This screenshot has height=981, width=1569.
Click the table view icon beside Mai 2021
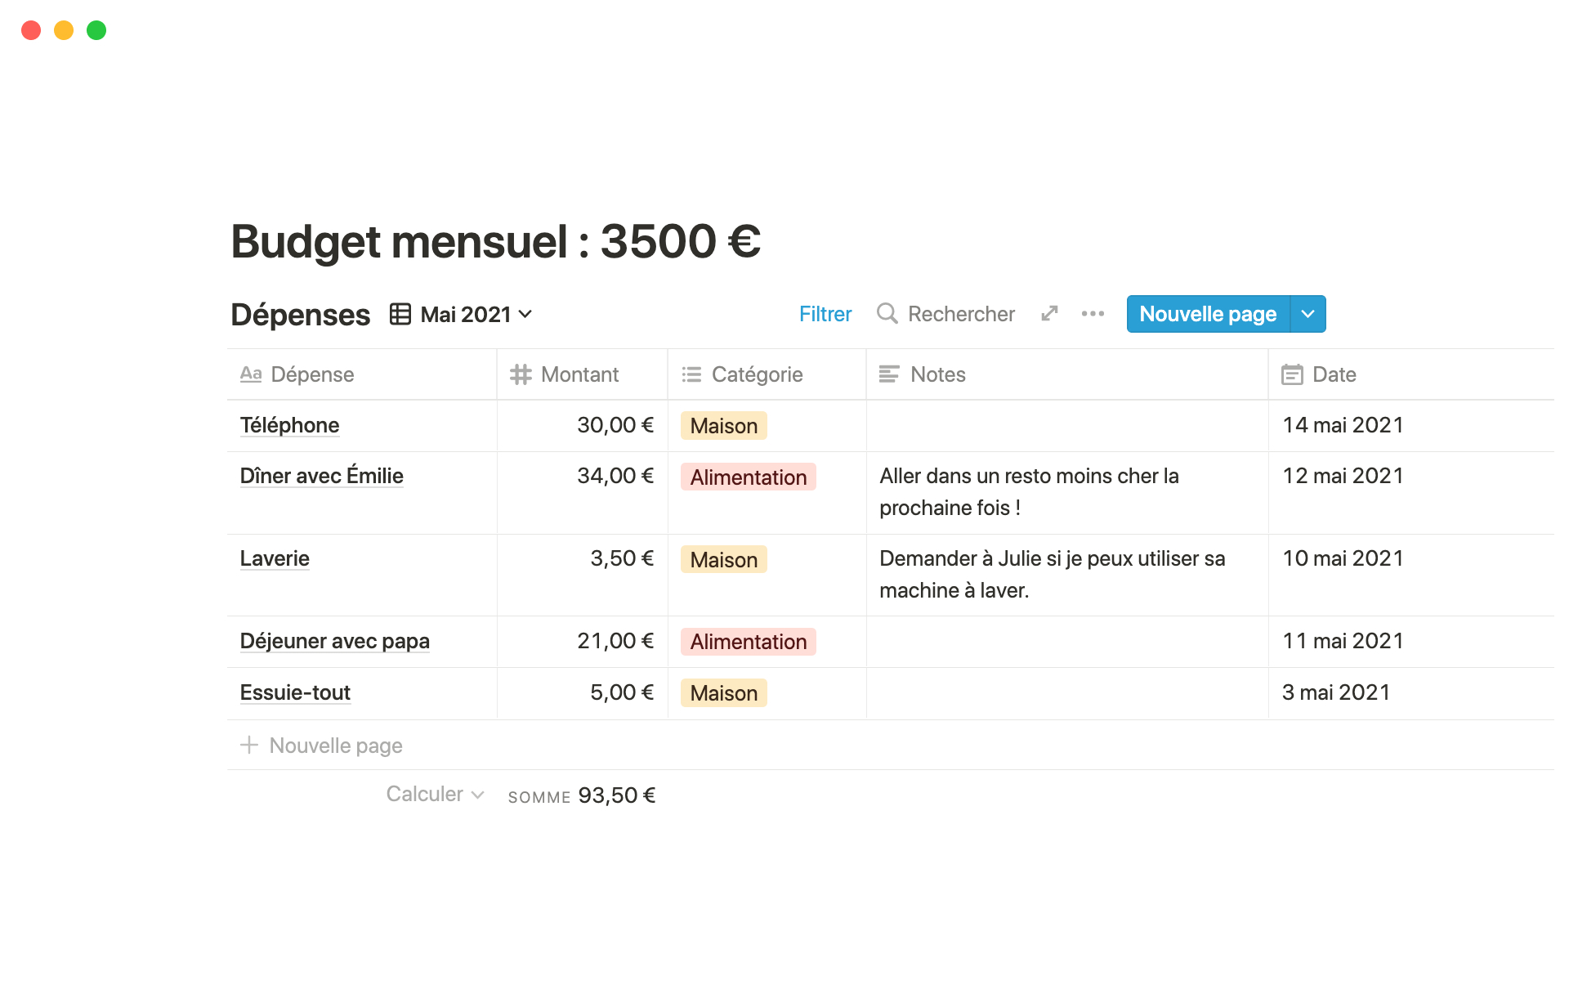point(400,314)
